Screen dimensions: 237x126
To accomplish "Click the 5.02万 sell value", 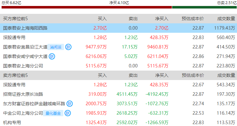I will click(x=131, y=56).
